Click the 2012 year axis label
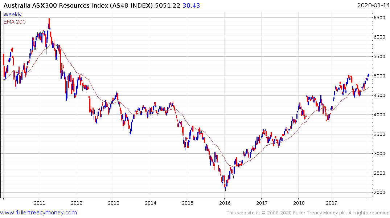 tap(77, 203)
